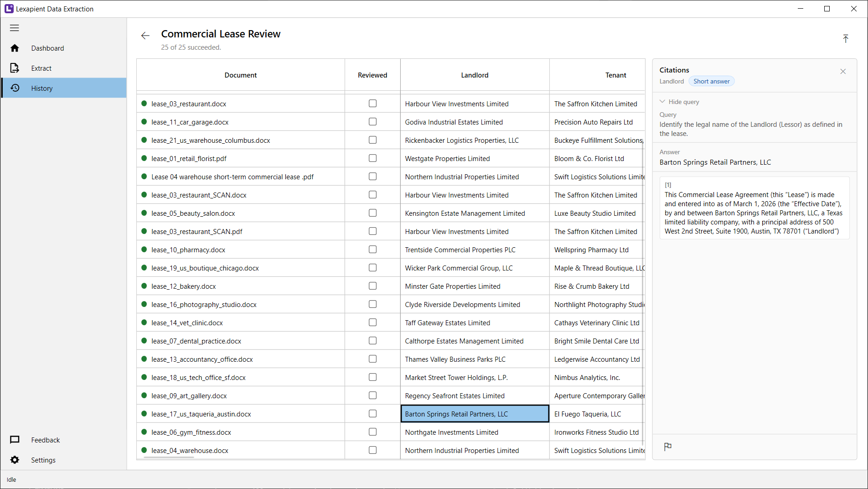Click green status dot for lease_06_gym_fitness.docx
868x489 pixels.
(144, 432)
